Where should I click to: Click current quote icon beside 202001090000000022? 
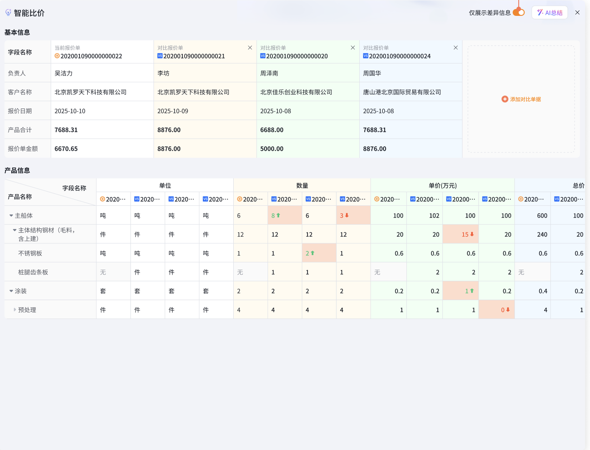(x=57, y=56)
